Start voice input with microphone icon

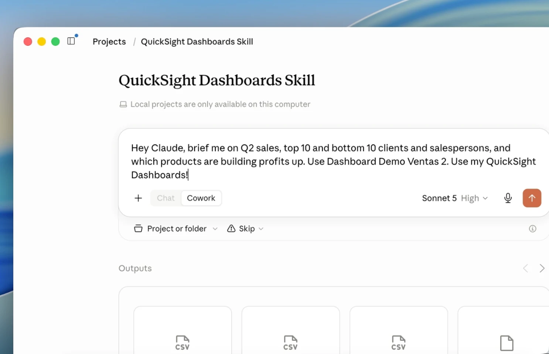click(508, 198)
